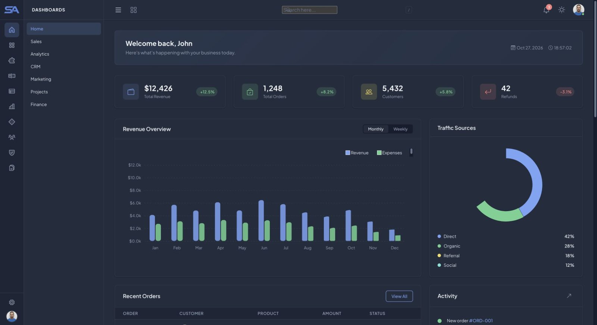Open Analytics dashboard
This screenshot has height=325, width=597.
click(64, 54)
